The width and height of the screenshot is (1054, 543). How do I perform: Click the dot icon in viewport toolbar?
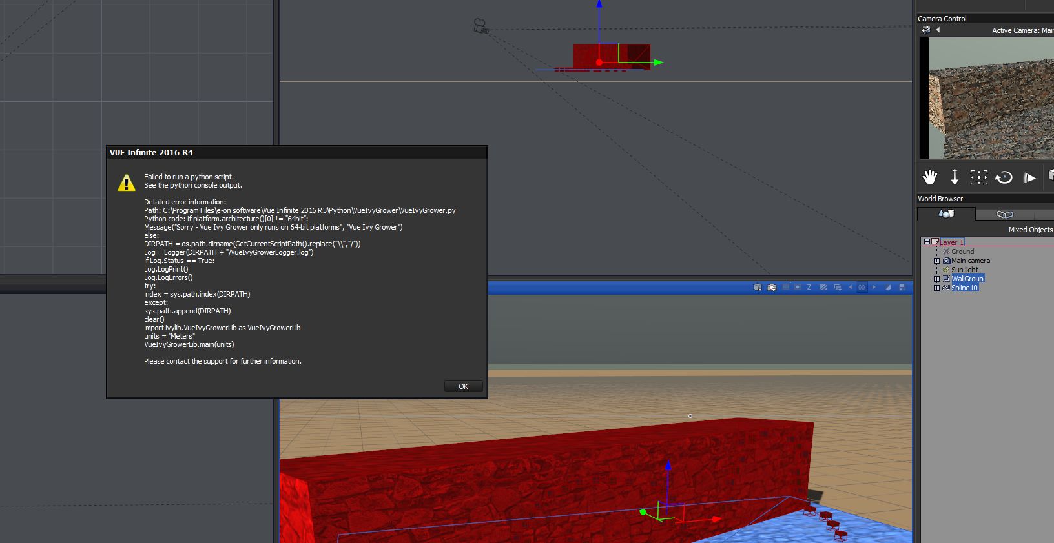(798, 287)
